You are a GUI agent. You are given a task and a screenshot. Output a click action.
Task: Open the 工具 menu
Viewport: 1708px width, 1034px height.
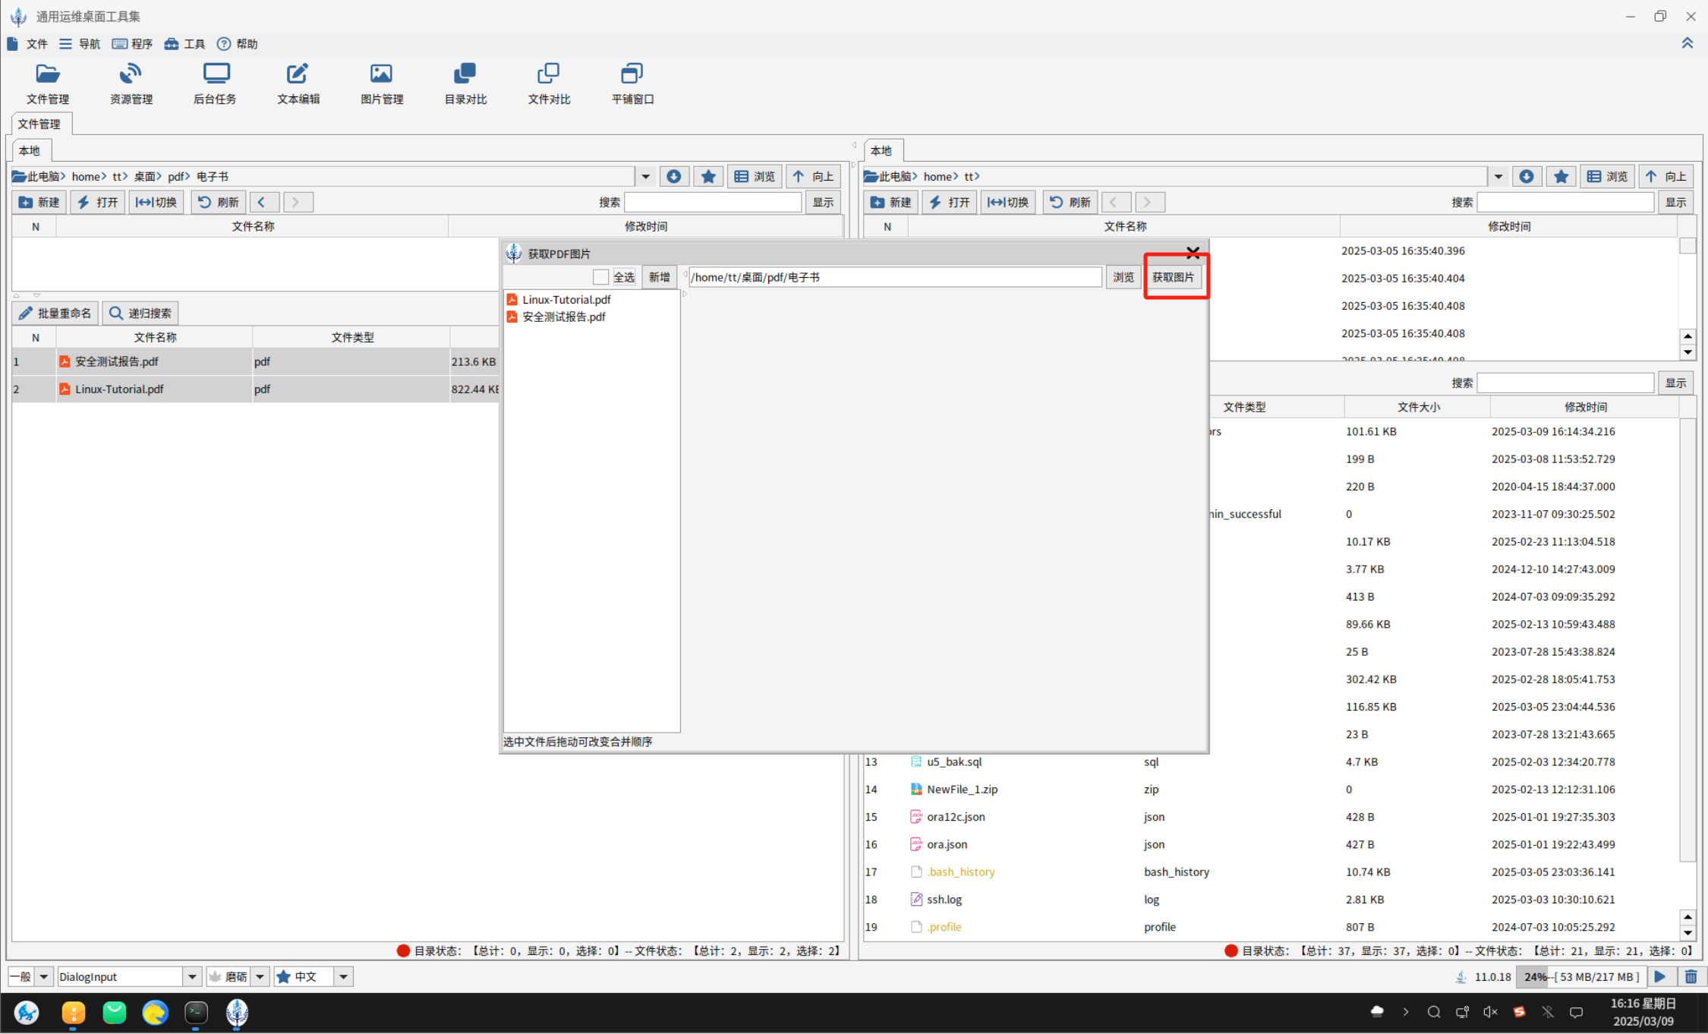[184, 44]
